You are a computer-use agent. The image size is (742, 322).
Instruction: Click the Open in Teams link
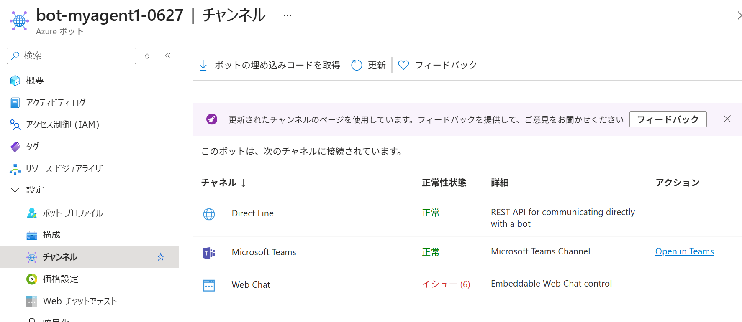685,251
